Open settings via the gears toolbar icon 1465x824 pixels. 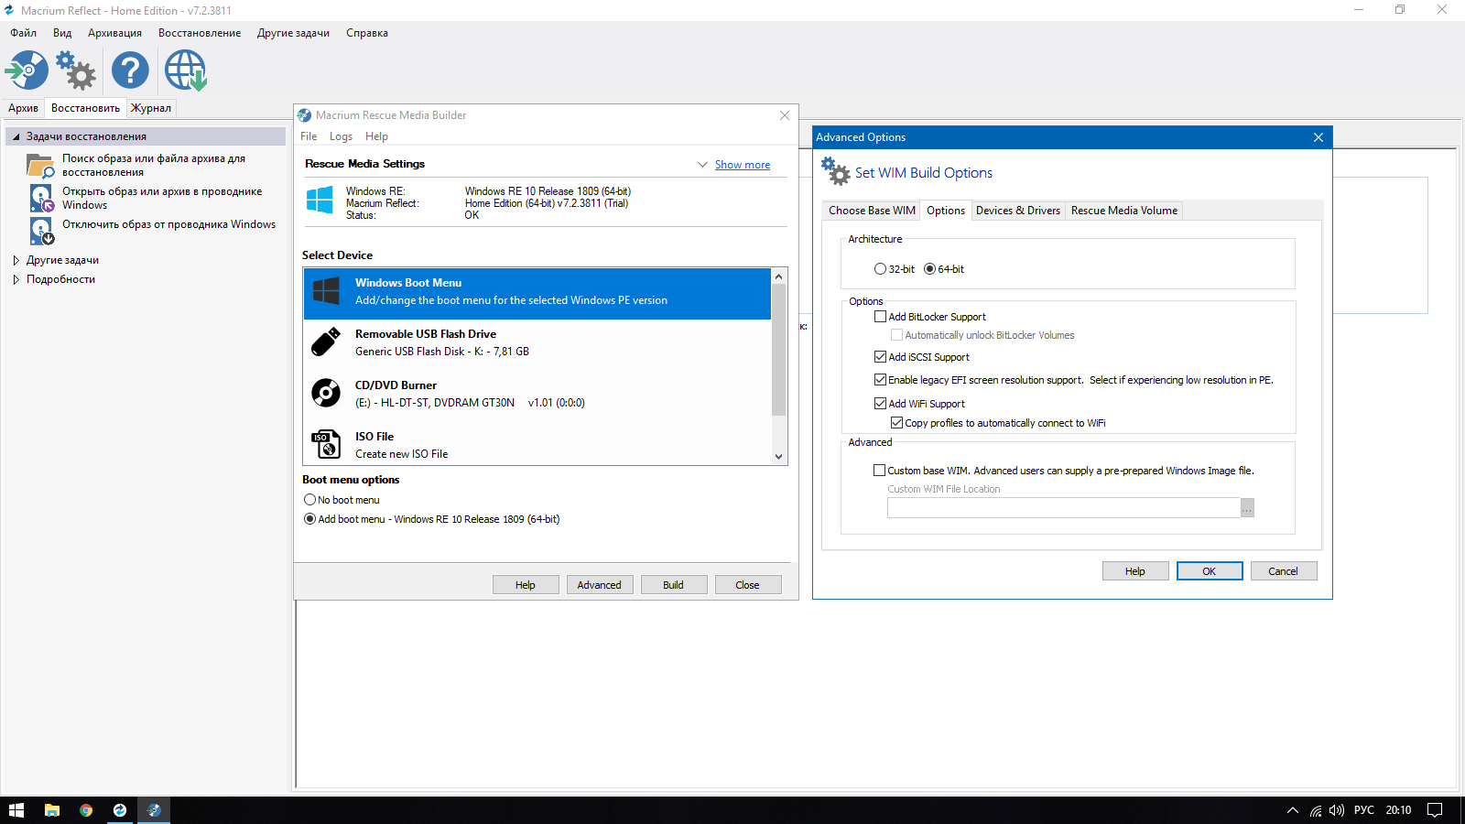pos(76,70)
